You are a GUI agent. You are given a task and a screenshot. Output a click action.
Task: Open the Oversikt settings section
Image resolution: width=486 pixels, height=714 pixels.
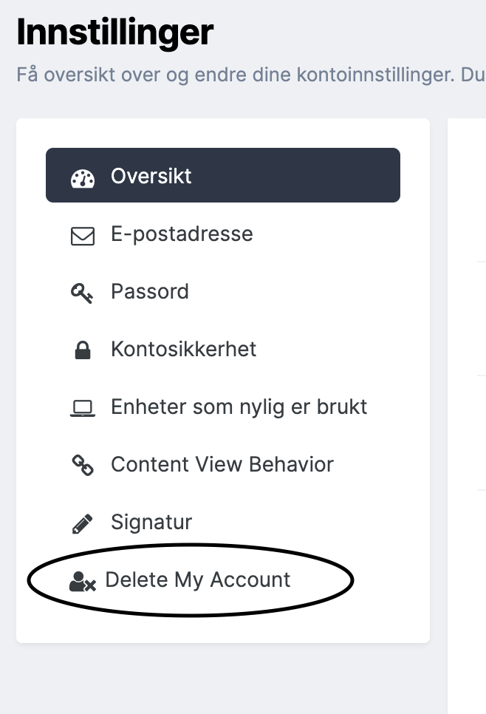pyautogui.click(x=151, y=176)
